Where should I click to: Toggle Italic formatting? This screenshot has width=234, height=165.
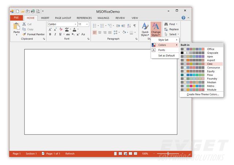point(55,34)
